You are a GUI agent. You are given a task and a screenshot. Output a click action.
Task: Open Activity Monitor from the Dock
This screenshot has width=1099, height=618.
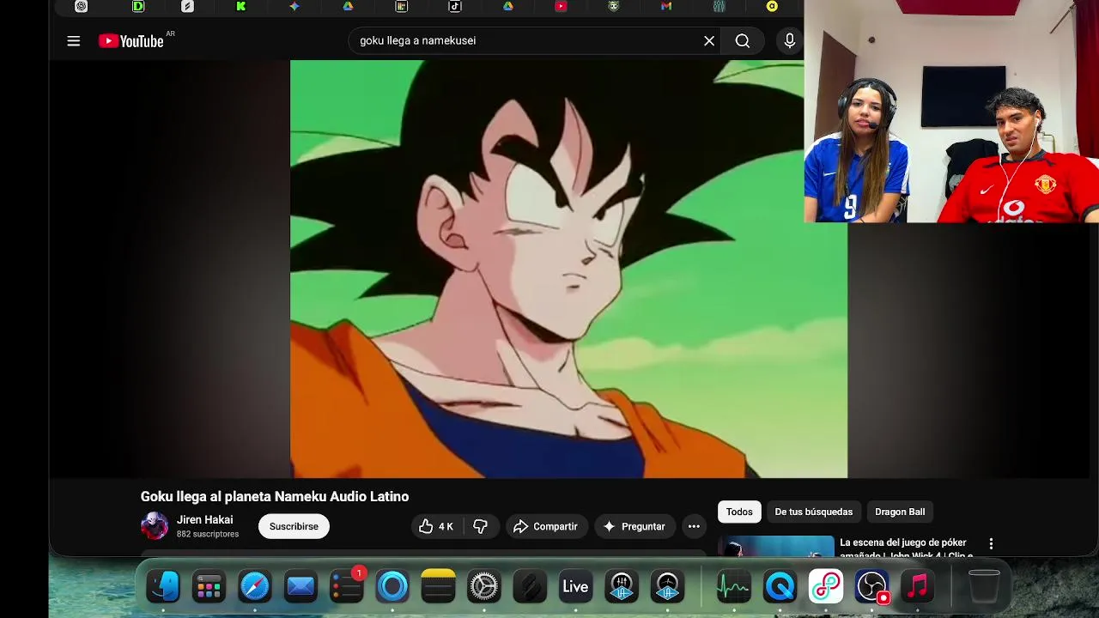[x=734, y=587]
